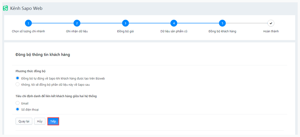The width and height of the screenshot is (300, 137).
Task: Go to step 1 circle
Action: click(28, 23)
